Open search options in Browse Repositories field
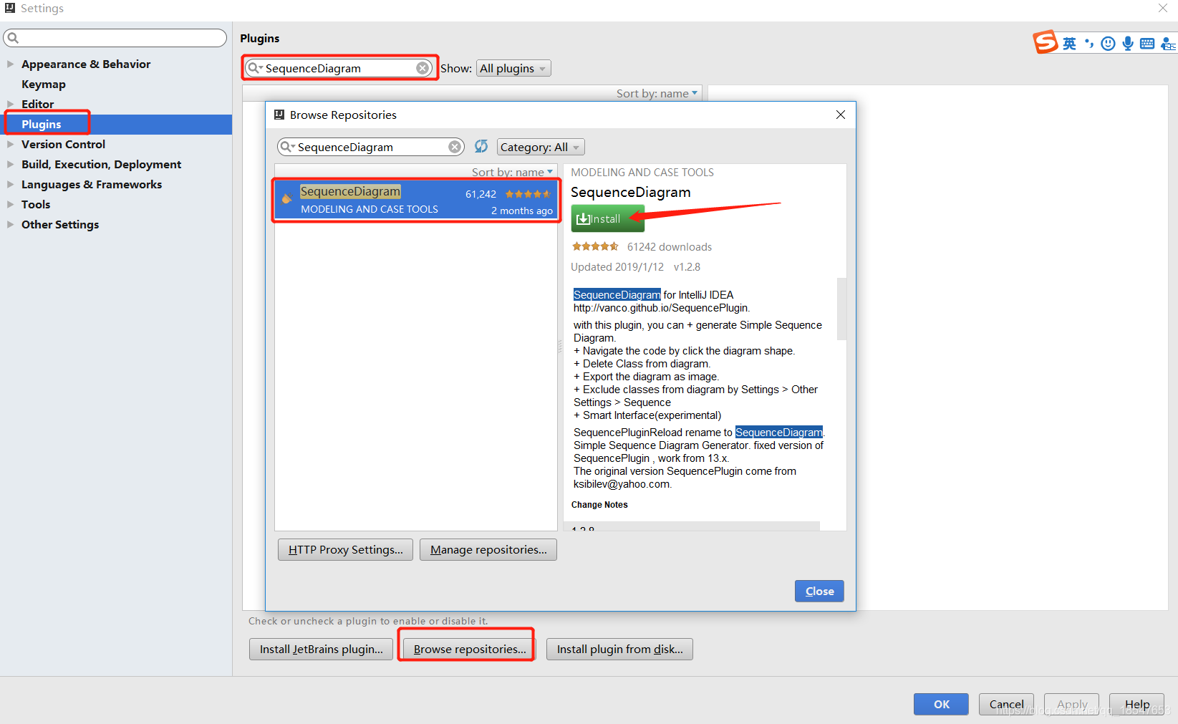 pyautogui.click(x=287, y=147)
